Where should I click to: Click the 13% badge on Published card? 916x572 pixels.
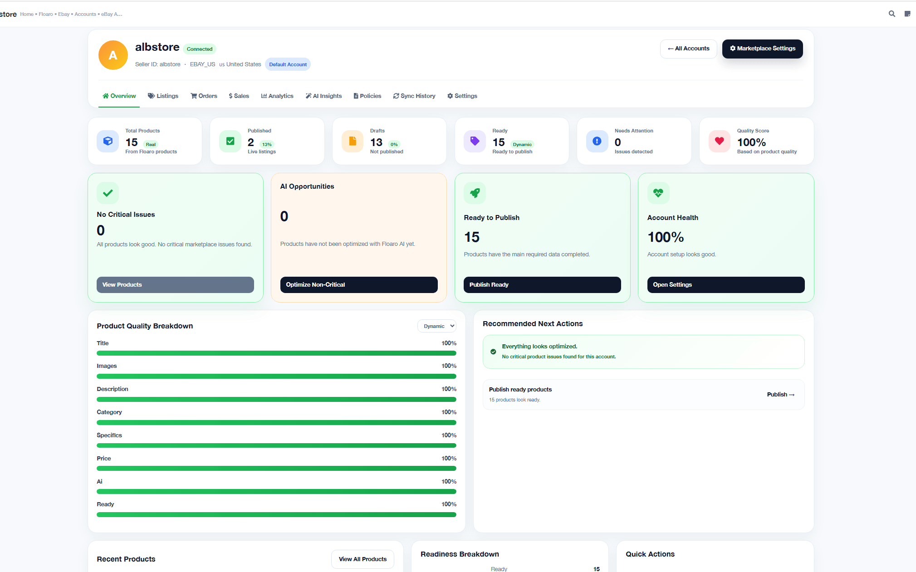[267, 144]
